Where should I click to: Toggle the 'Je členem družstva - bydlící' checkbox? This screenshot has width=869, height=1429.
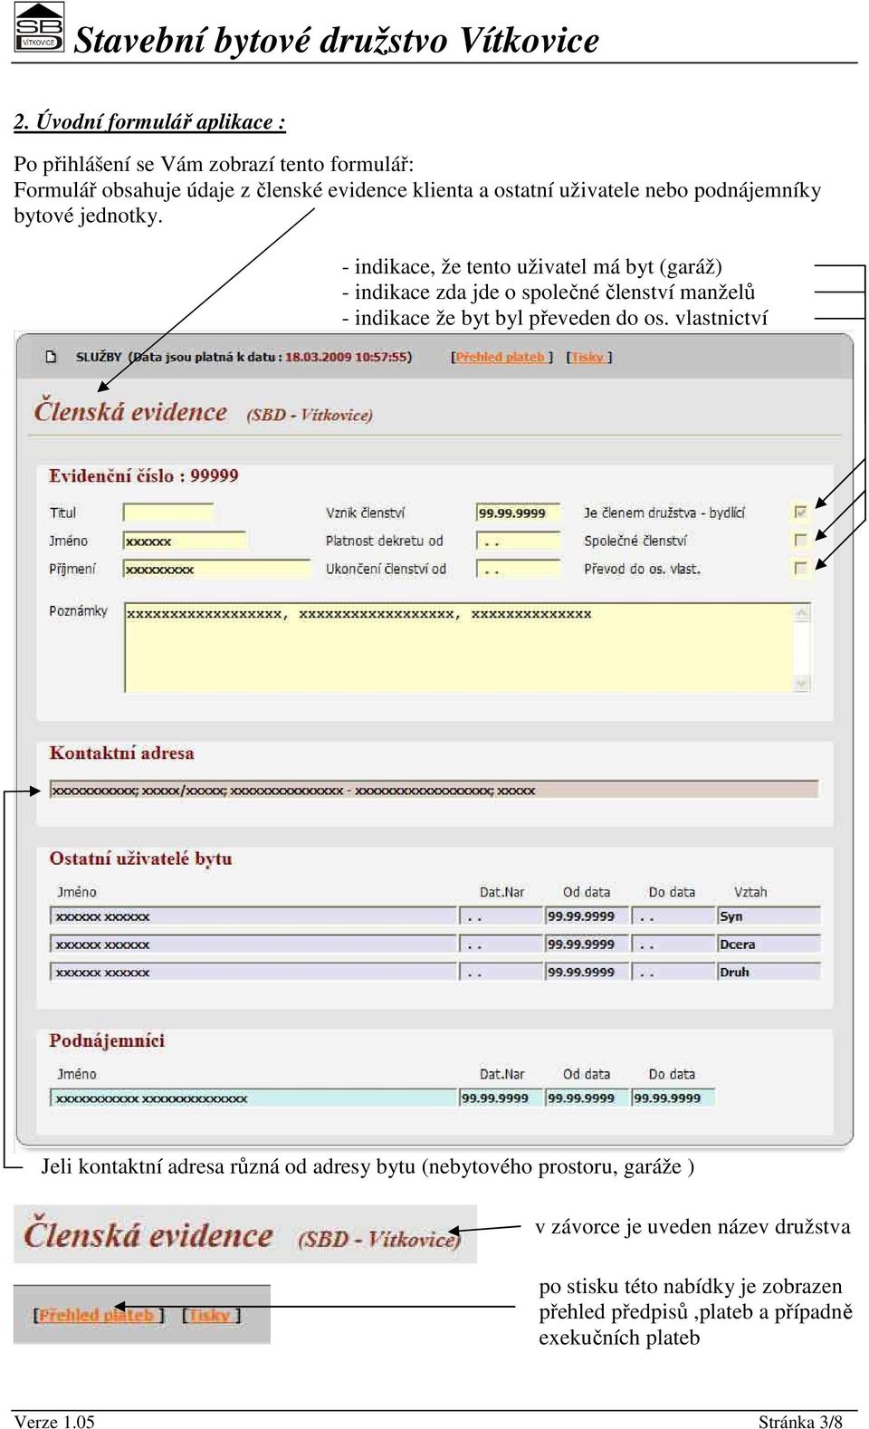pos(800,513)
